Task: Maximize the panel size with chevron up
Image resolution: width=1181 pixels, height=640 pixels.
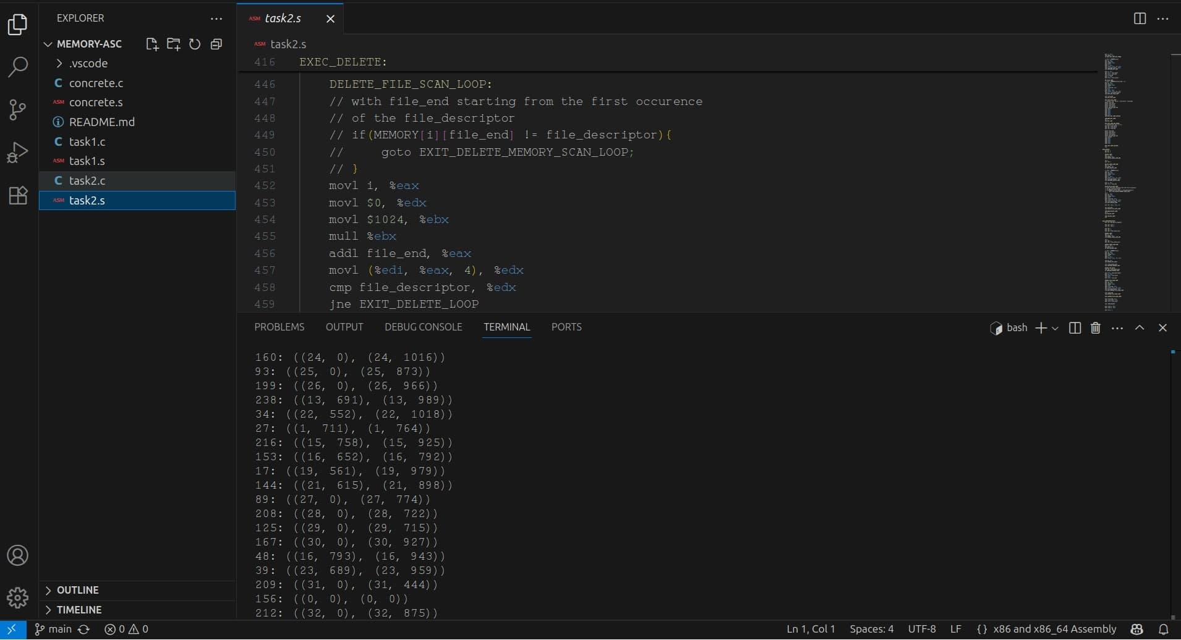Action: click(1140, 328)
